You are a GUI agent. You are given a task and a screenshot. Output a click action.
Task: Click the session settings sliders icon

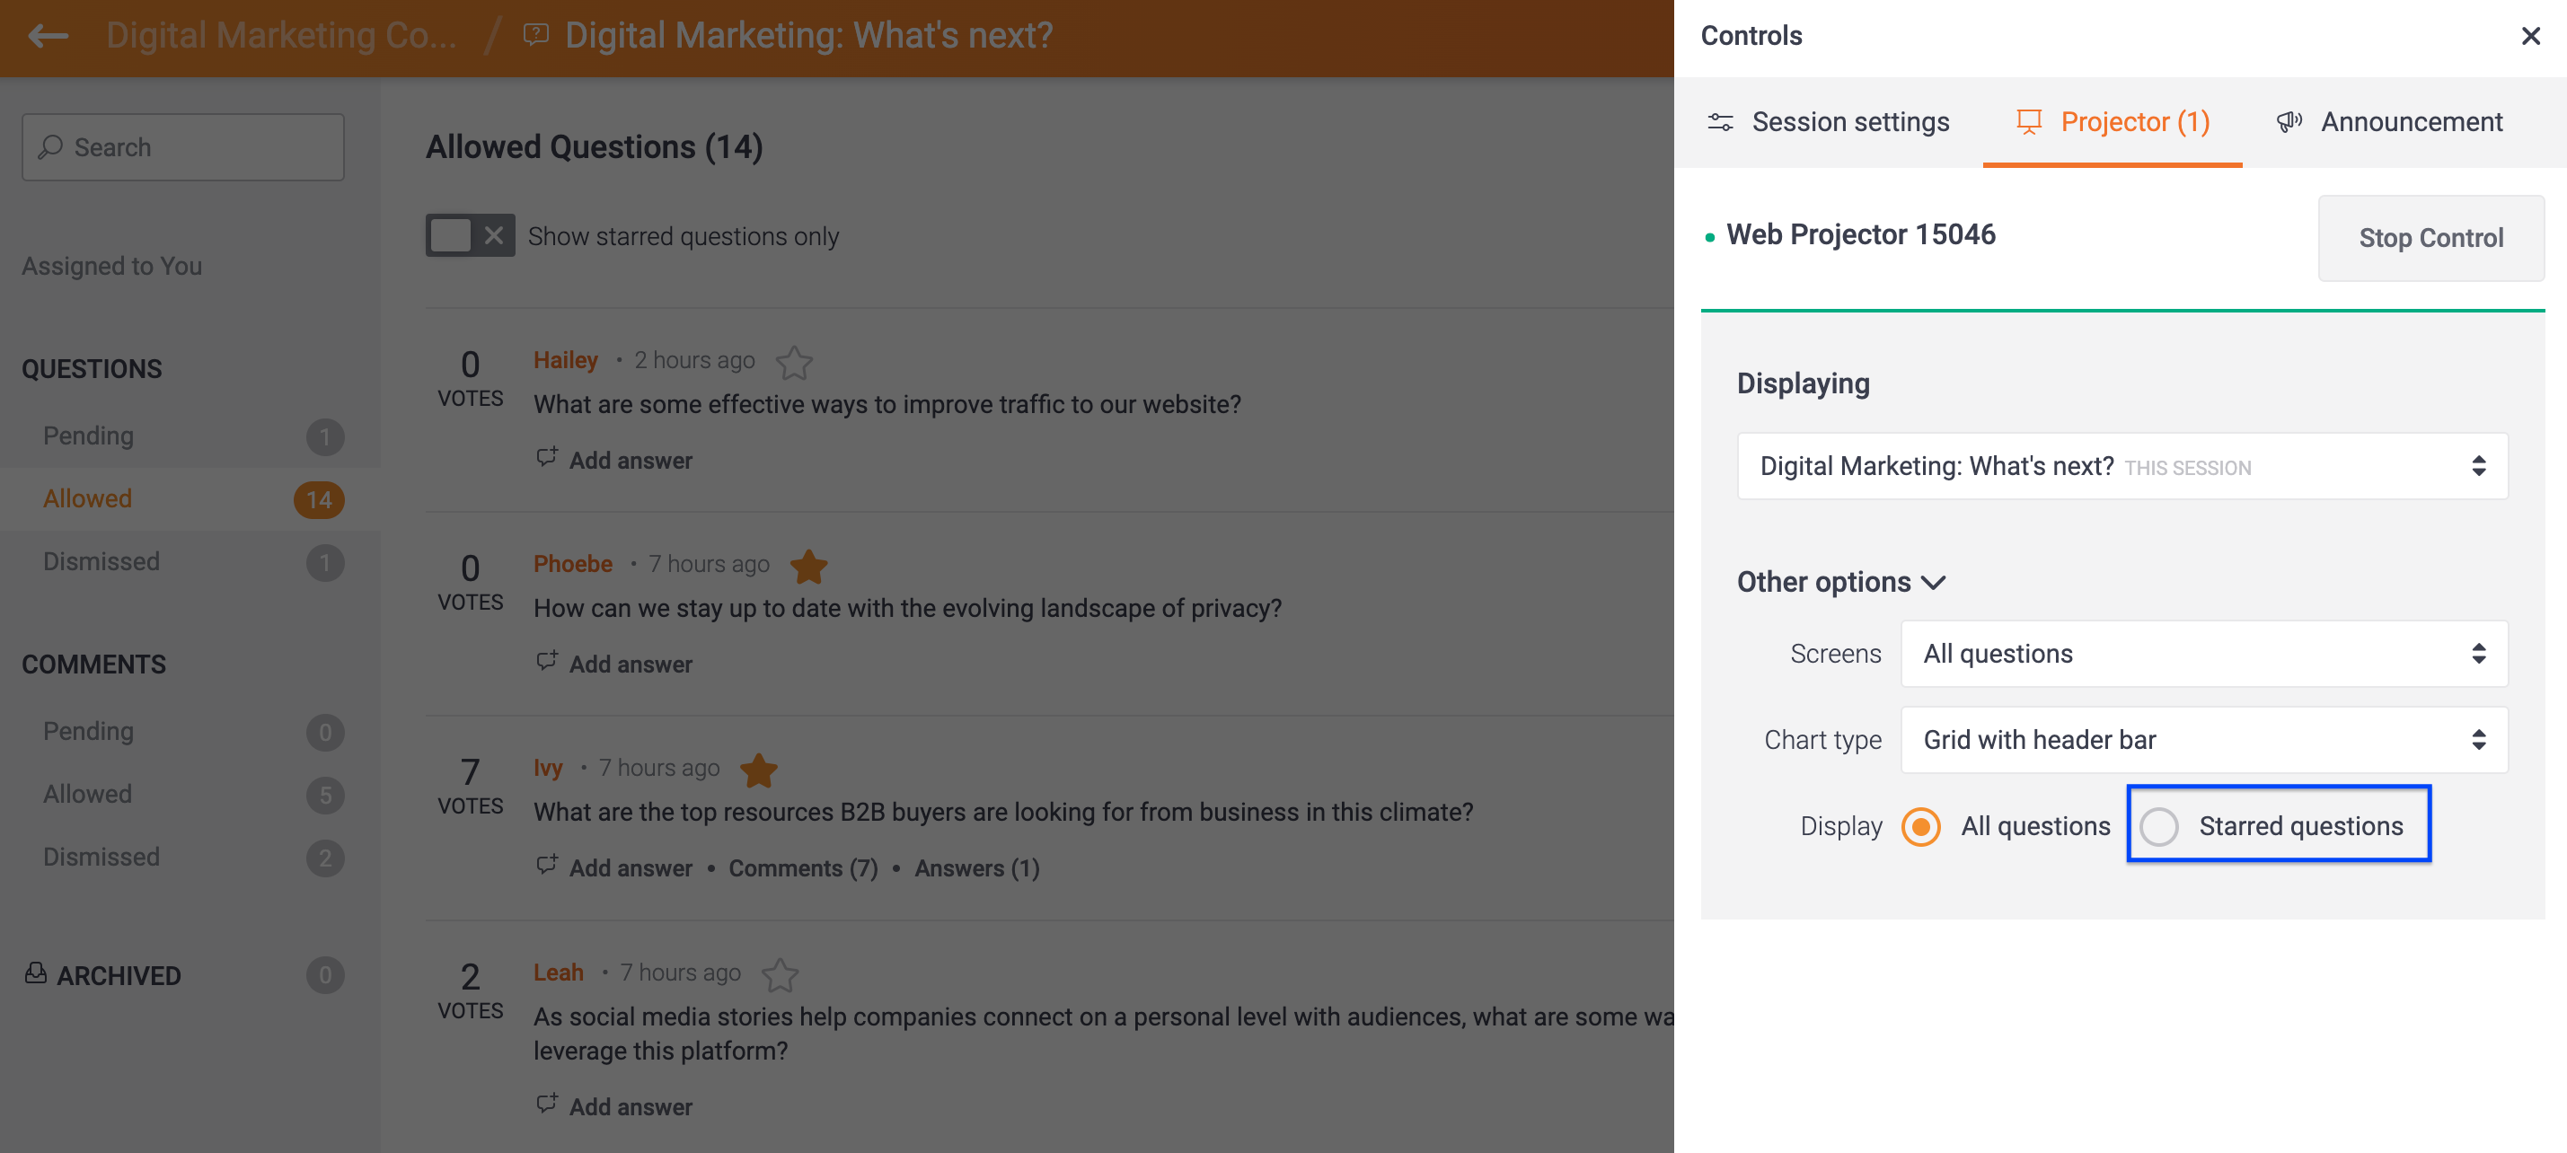click(1721, 123)
